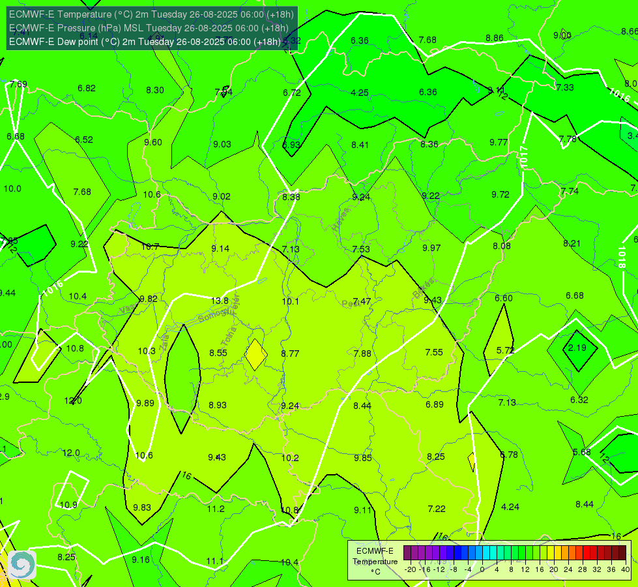Click the Tolna county label
The height and width of the screenshot is (587, 638).
229,336
